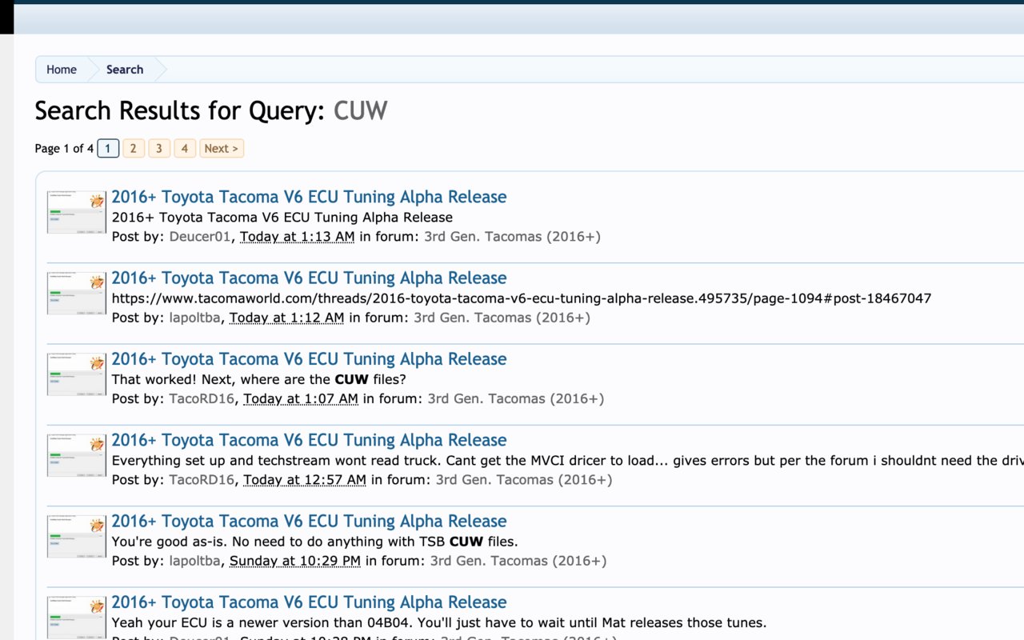Click thumbnail beside 'That worked!' post

click(77, 374)
